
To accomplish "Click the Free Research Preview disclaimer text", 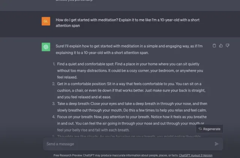I will point(115,155).
